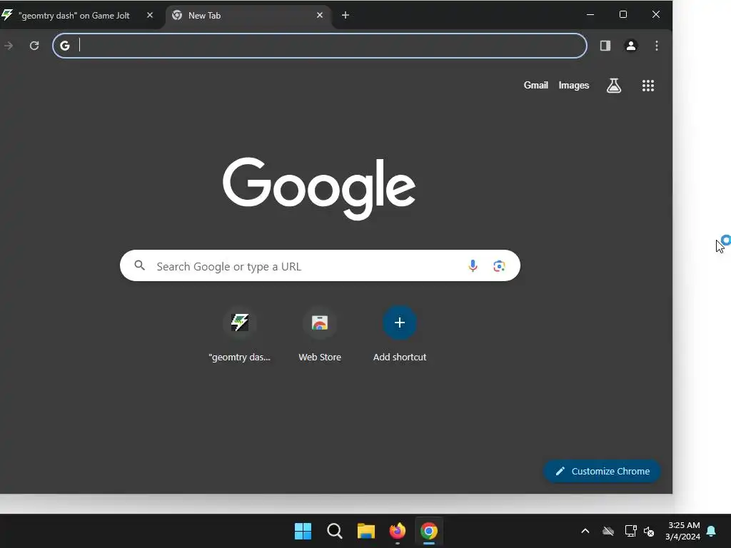Open the network display tray icon
The width and height of the screenshot is (731, 548).
pyautogui.click(x=631, y=531)
